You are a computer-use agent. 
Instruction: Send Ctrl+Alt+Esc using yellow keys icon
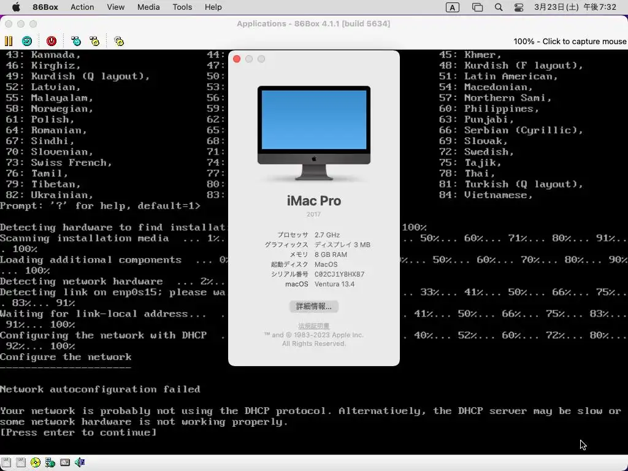94,41
